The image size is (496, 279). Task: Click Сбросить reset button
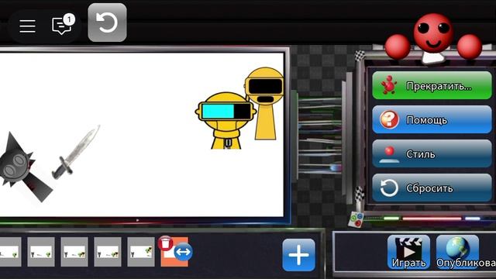pos(432,188)
